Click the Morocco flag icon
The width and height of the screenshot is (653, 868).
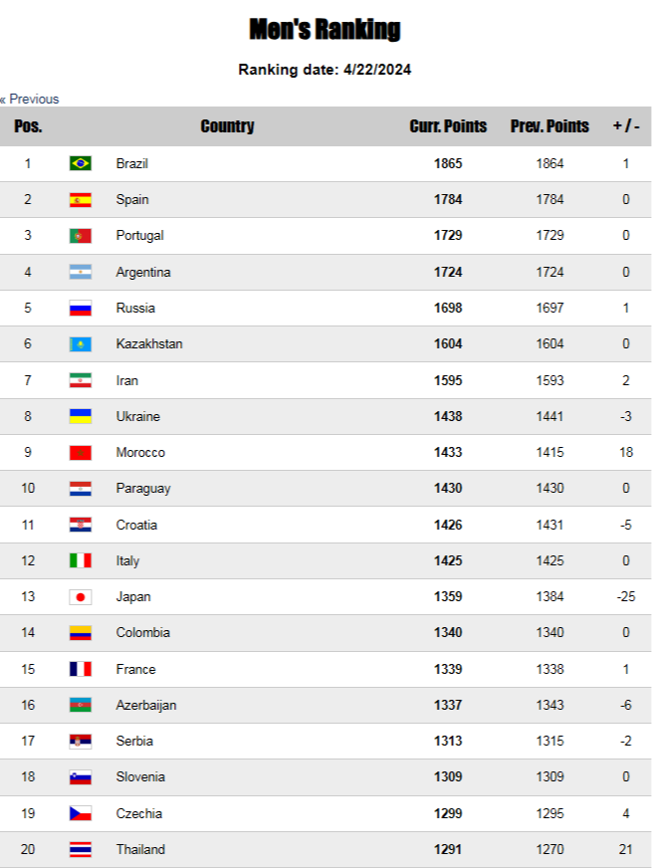(81, 453)
